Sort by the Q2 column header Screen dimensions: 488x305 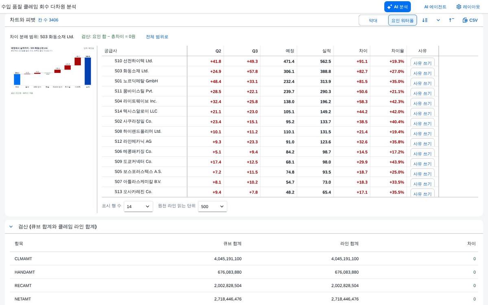point(205,51)
